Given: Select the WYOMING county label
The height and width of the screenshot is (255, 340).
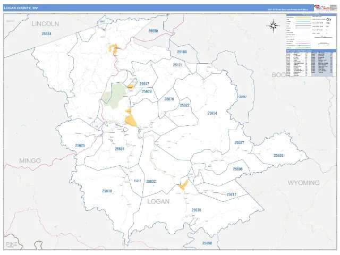Looking at the screenshot, I should 303,183.
